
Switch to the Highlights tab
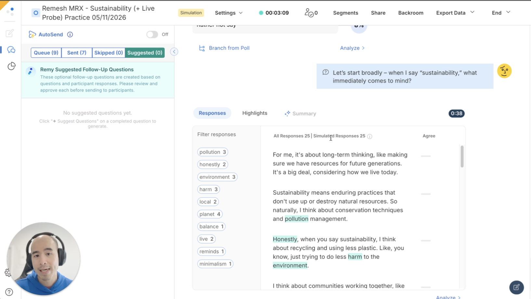point(255,113)
